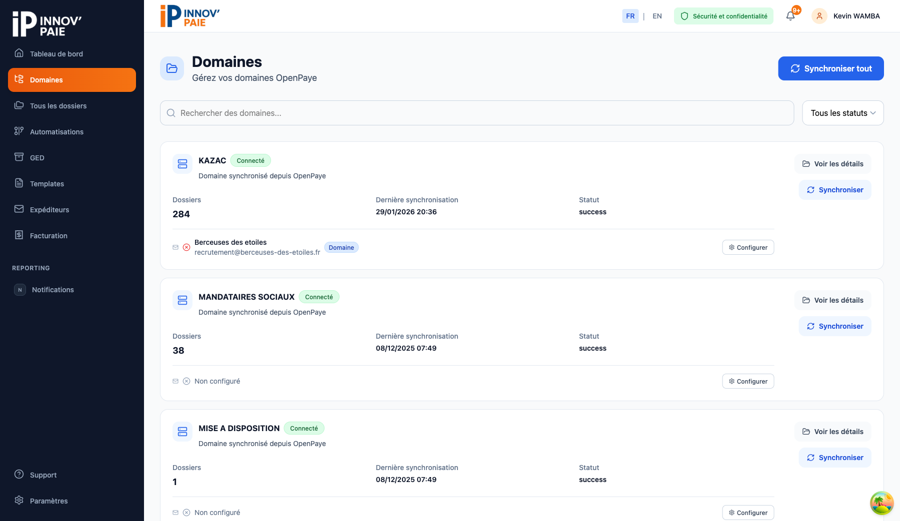The height and width of the screenshot is (521, 900).
Task: Click the MISE A DISPOSITION server icon
Action: (182, 432)
